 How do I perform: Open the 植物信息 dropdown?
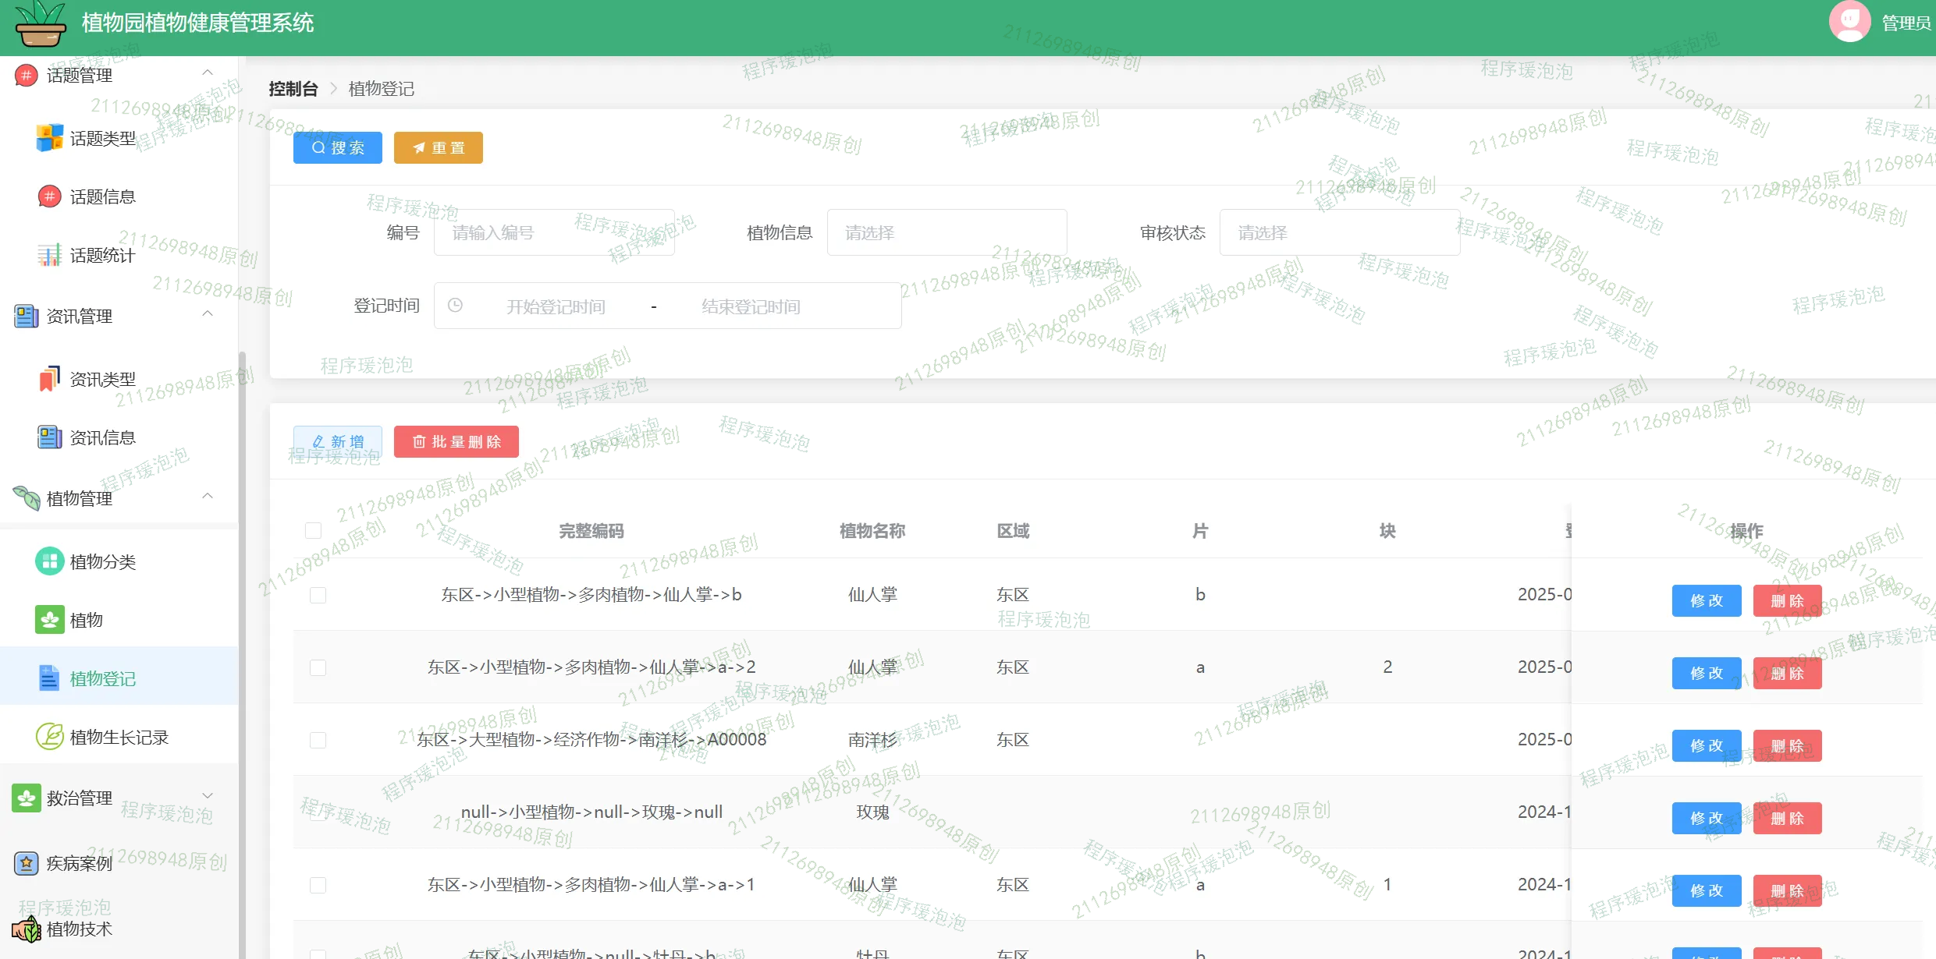tap(946, 232)
